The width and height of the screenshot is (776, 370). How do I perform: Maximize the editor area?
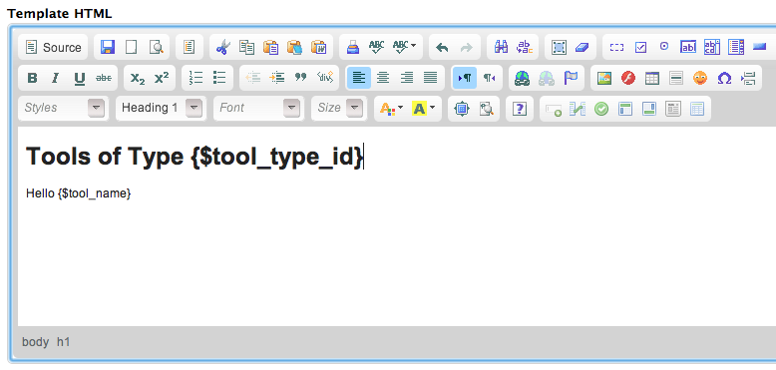tap(462, 109)
